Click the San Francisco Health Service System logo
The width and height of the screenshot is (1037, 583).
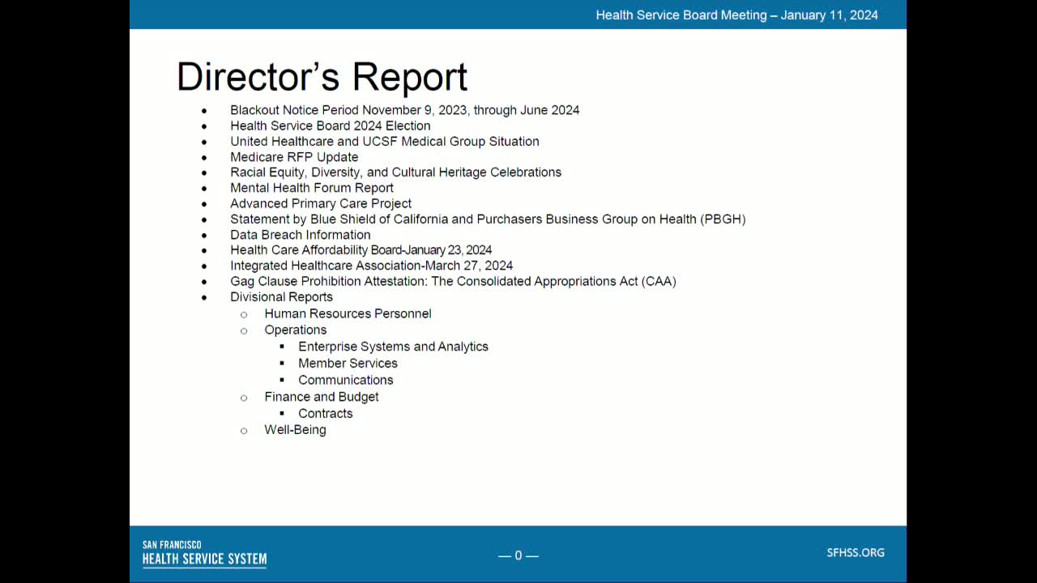click(x=204, y=554)
